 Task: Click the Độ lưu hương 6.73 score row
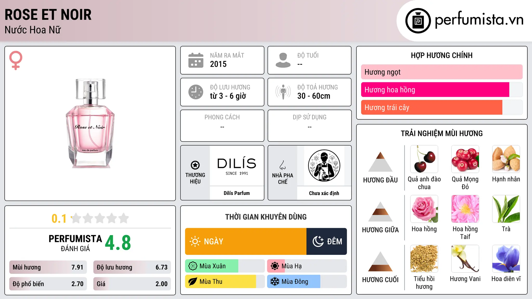click(x=132, y=267)
